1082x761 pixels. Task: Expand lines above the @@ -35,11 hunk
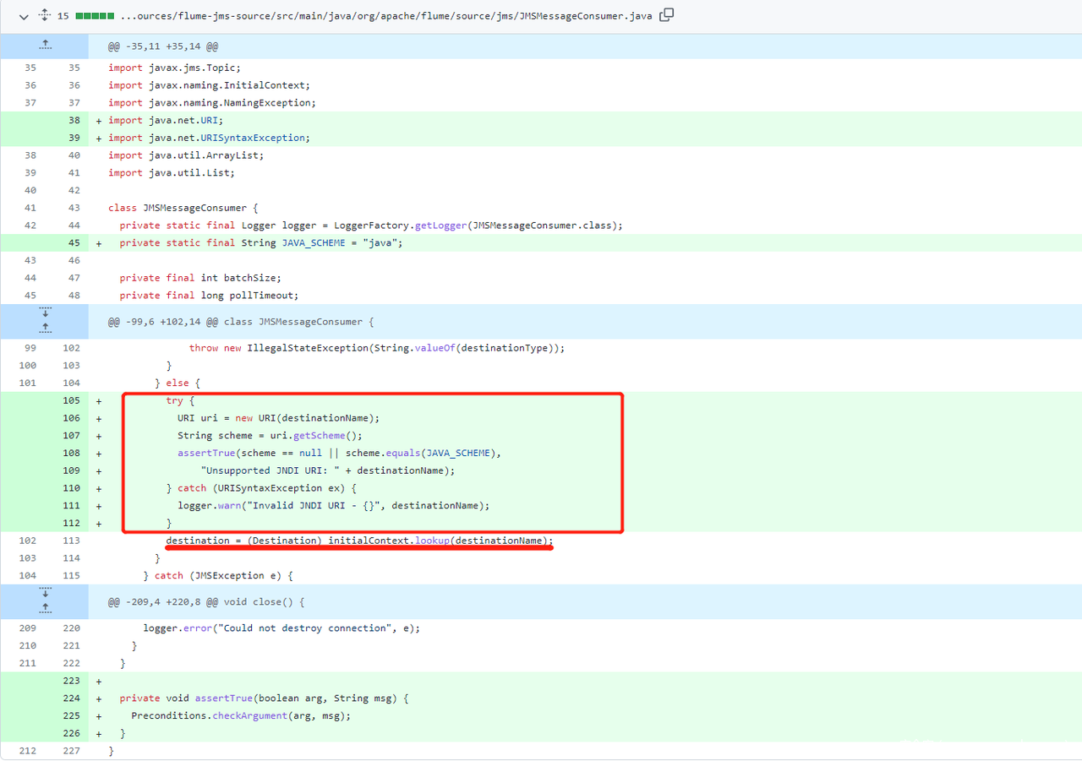[45, 46]
